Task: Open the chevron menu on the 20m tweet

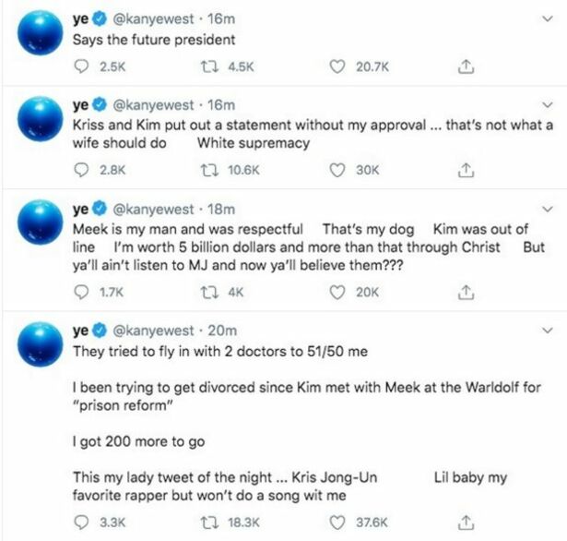Action: pyautogui.click(x=549, y=331)
